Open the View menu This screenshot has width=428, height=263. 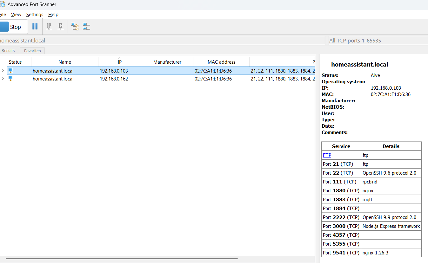(16, 15)
